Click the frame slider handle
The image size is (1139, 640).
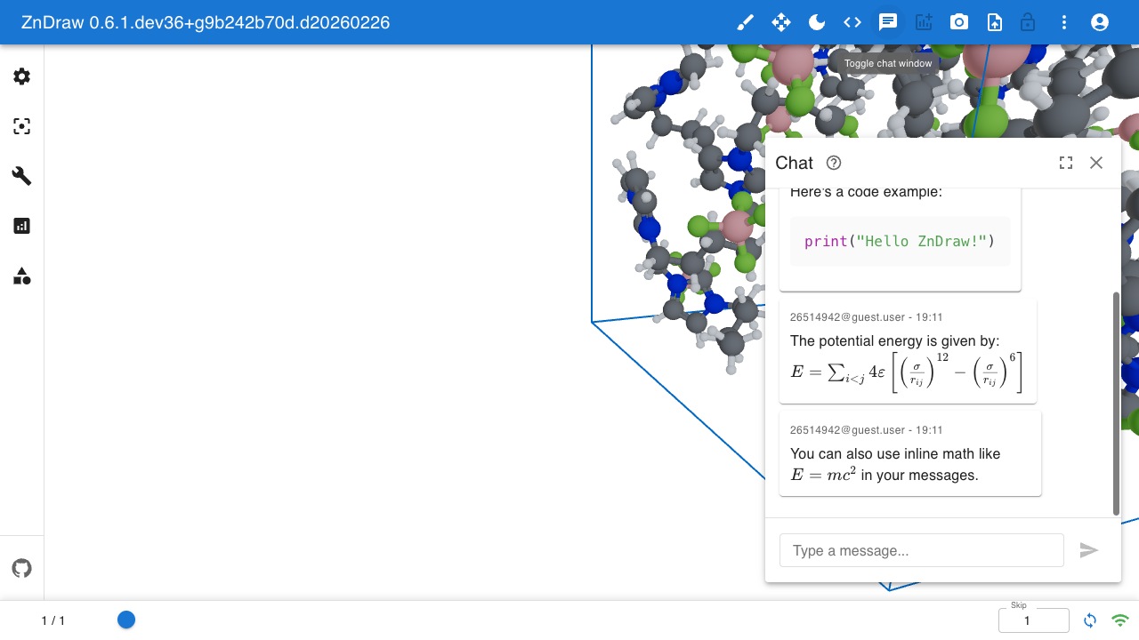pos(126,620)
